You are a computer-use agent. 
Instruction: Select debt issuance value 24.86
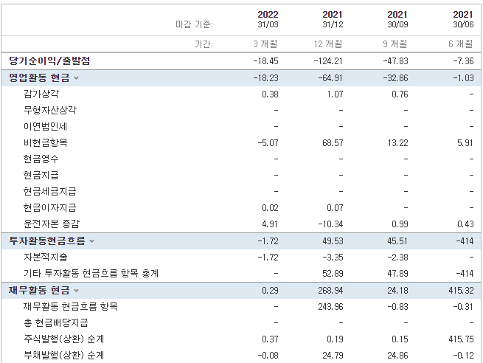coord(397,356)
